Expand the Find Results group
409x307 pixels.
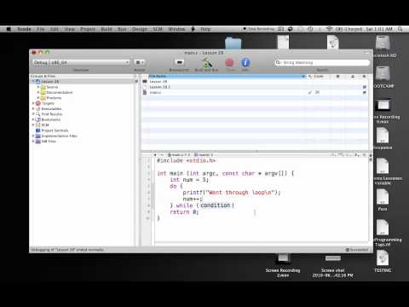[33, 114]
